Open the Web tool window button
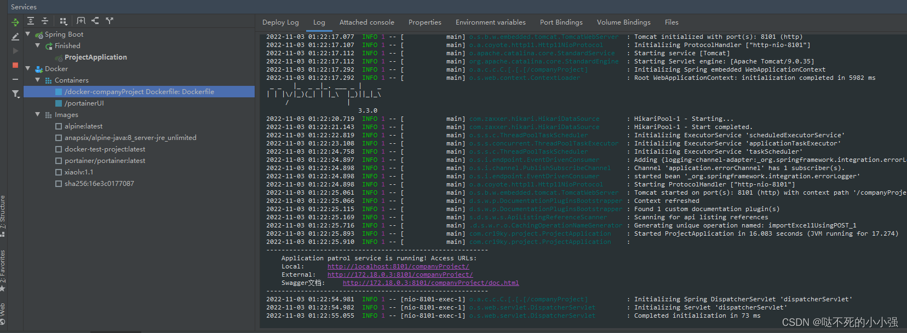The image size is (907, 333). click(3, 314)
